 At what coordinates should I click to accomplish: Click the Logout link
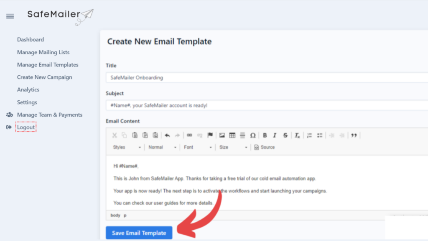coord(26,127)
